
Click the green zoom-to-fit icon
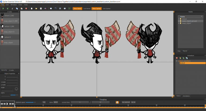(x=69, y=9)
